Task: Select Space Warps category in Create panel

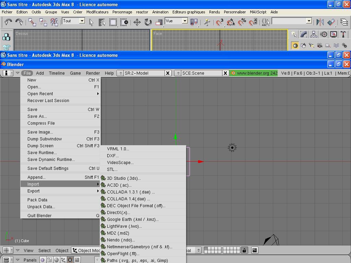Action: [336, 46]
